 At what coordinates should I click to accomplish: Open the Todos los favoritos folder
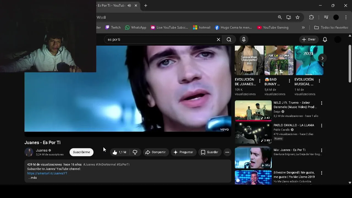(x=331, y=28)
